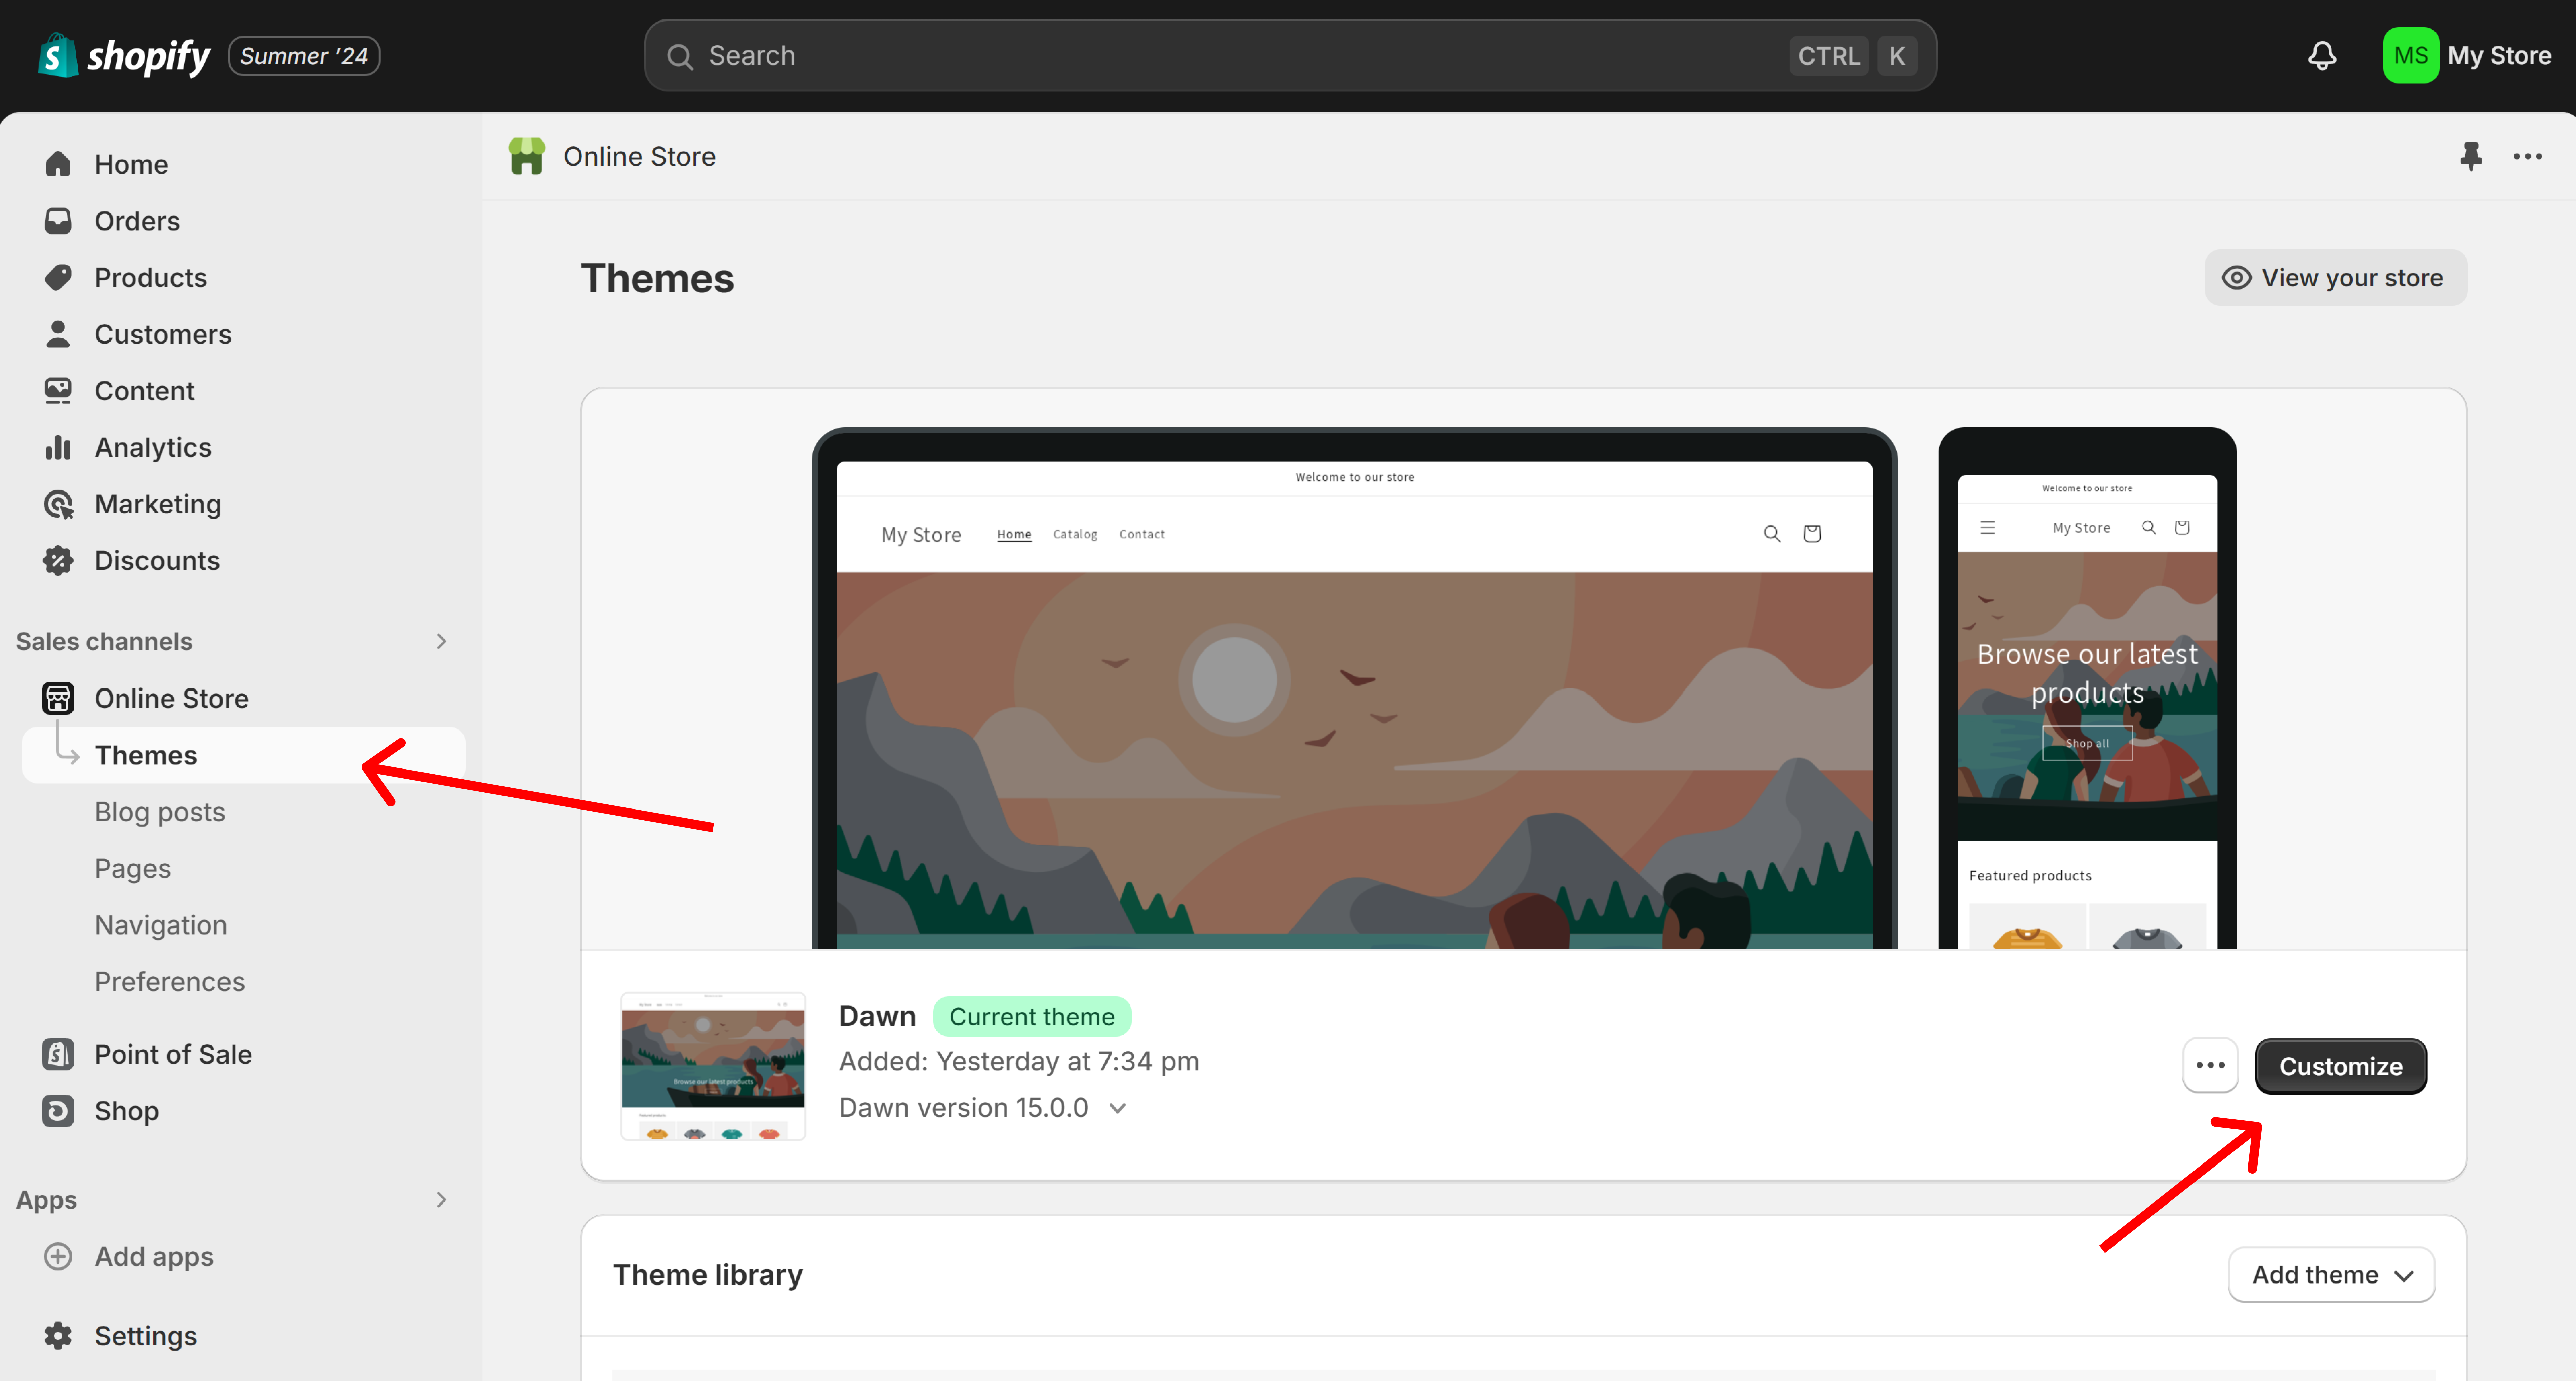The height and width of the screenshot is (1381, 2576).
Task: Select the Orders icon in sidebar
Action: [x=58, y=220]
